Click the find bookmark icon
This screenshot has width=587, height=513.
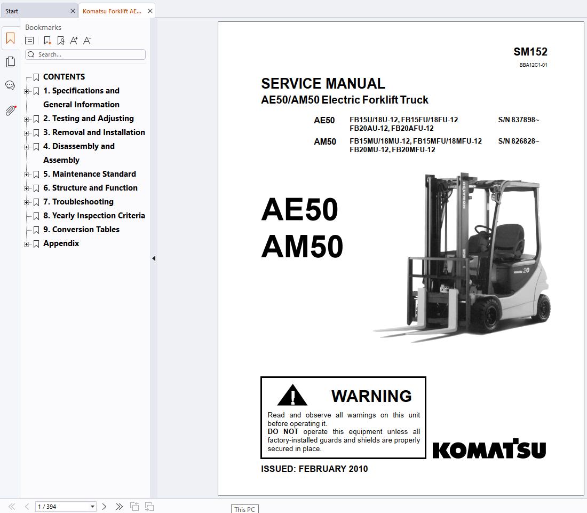[61, 41]
